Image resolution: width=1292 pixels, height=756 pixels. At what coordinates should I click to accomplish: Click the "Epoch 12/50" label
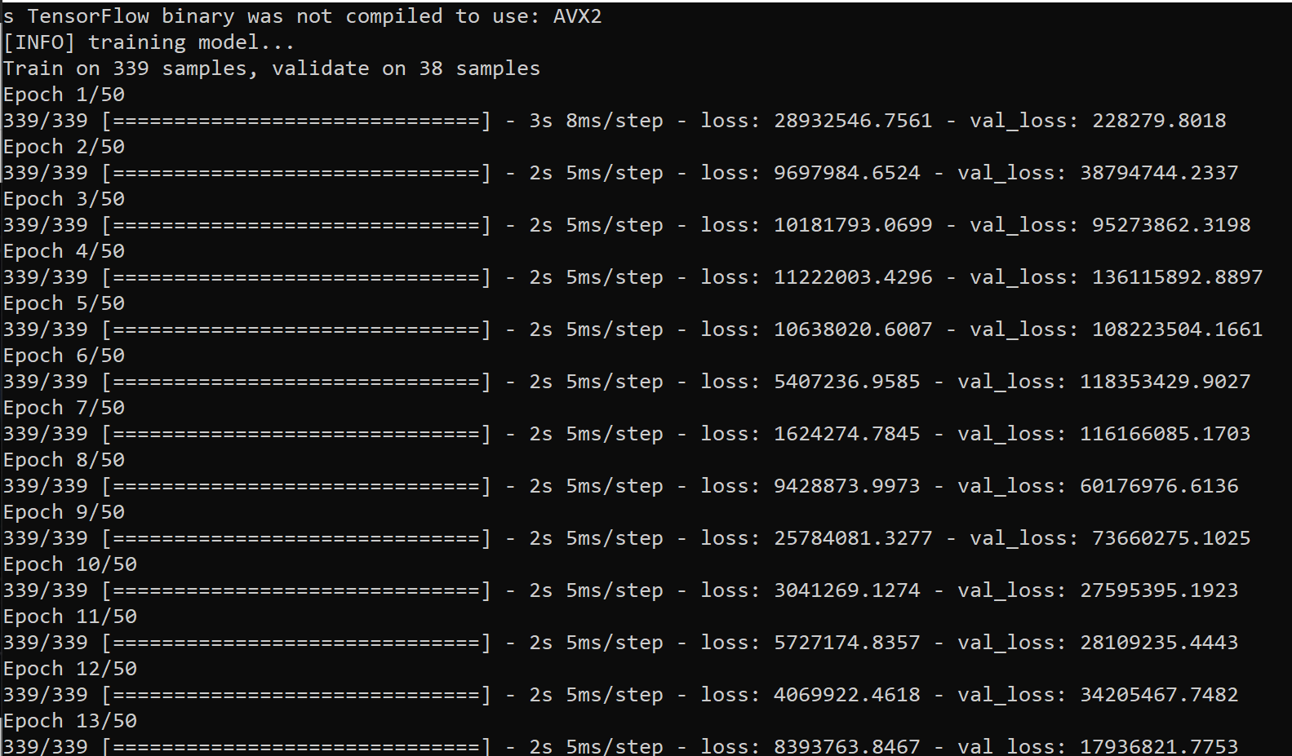(x=70, y=669)
